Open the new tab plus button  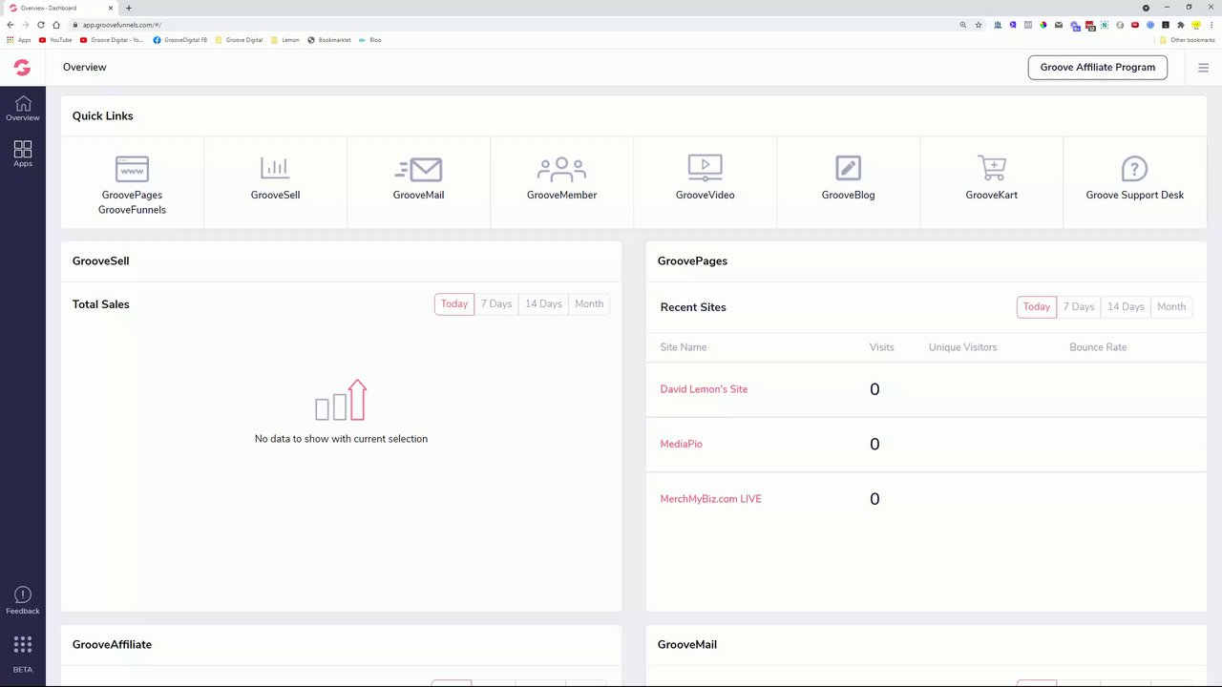[x=129, y=8]
